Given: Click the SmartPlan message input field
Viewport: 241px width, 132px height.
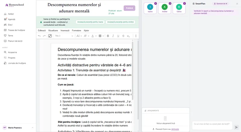Looking at the screenshot, I should coord(212,126).
